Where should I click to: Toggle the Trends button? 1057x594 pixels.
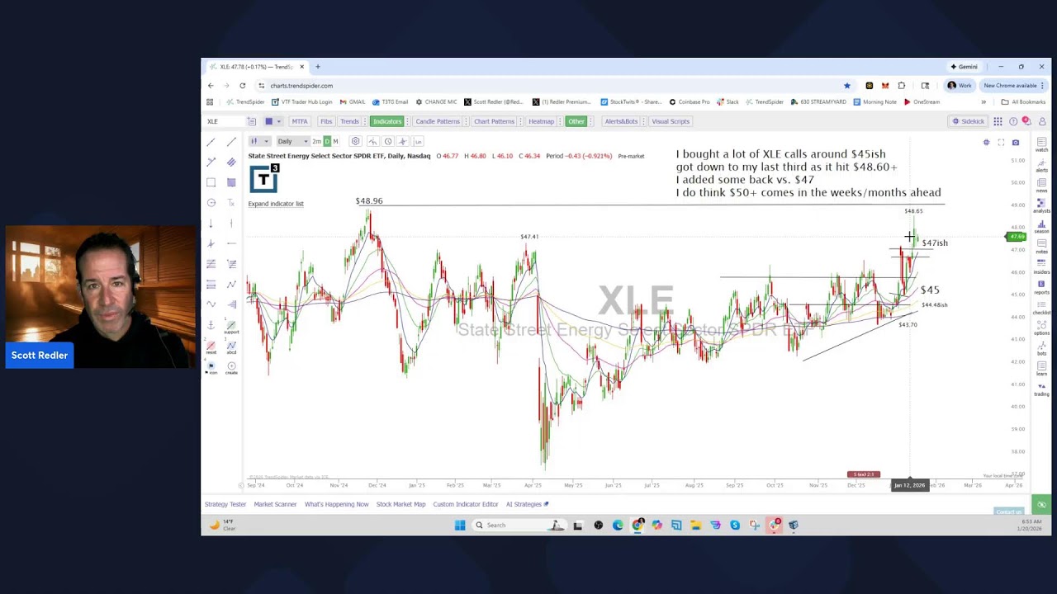(x=349, y=121)
